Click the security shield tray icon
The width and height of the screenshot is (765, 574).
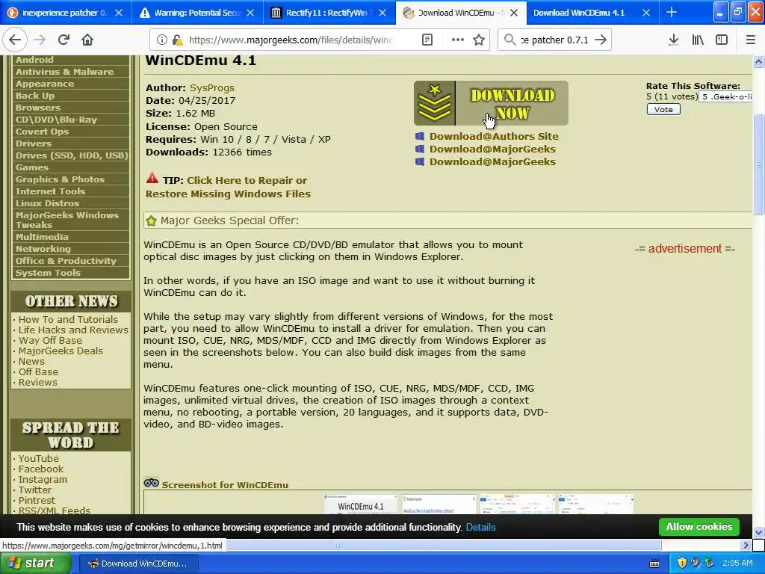[682, 563]
